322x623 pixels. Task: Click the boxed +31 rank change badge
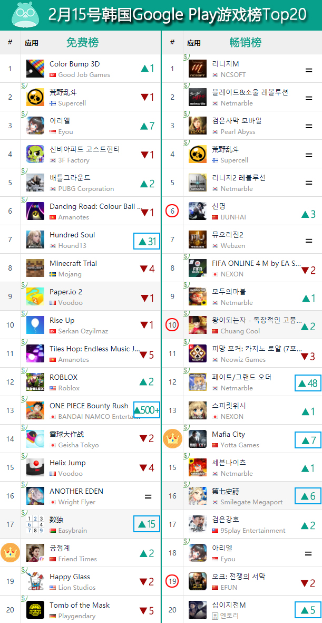coord(147,241)
